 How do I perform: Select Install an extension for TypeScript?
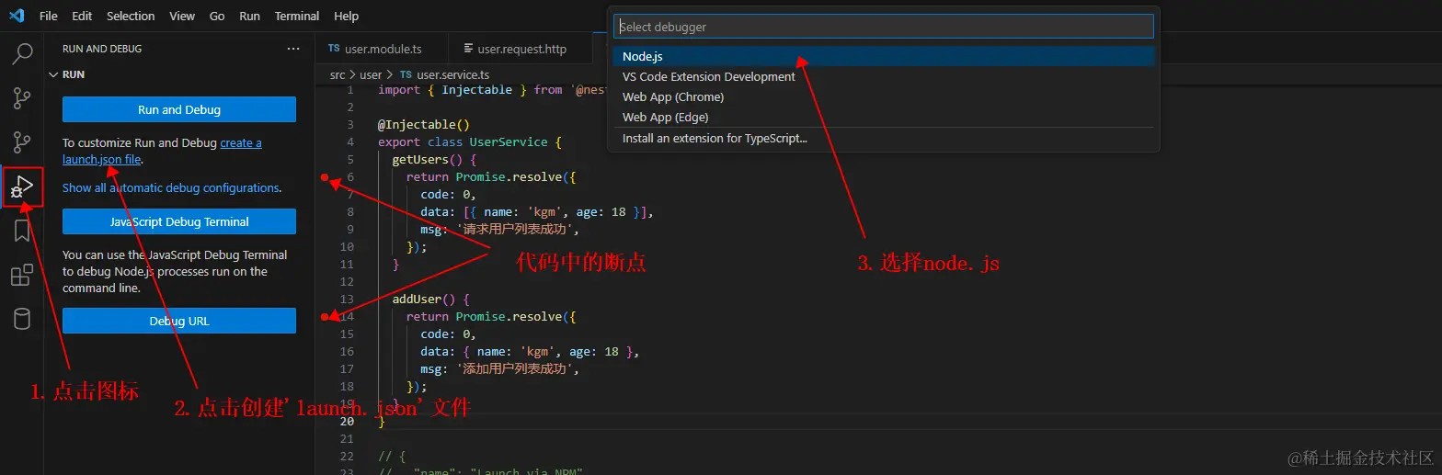tap(884, 139)
